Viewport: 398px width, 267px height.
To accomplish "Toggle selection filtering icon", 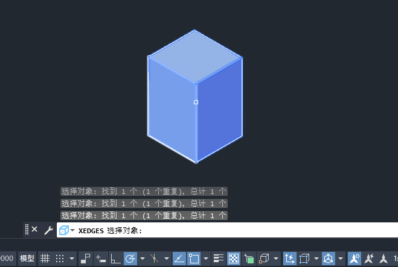I will pyautogui.click(x=304, y=259).
